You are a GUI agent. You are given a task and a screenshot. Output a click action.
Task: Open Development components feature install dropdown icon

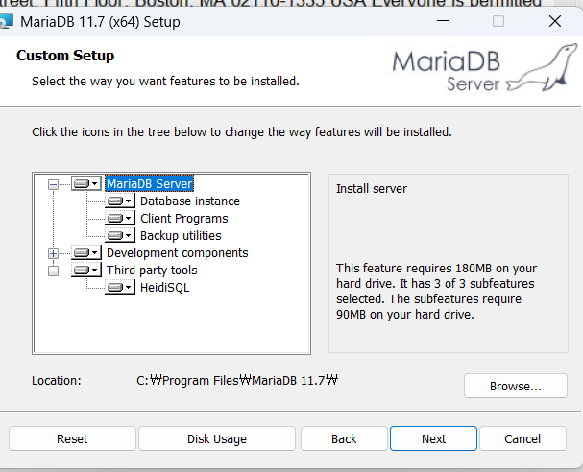[x=85, y=253]
